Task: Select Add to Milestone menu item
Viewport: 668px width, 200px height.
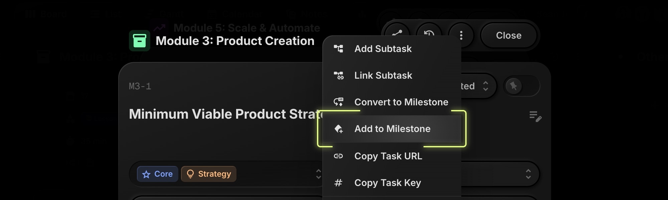Action: (x=392, y=129)
